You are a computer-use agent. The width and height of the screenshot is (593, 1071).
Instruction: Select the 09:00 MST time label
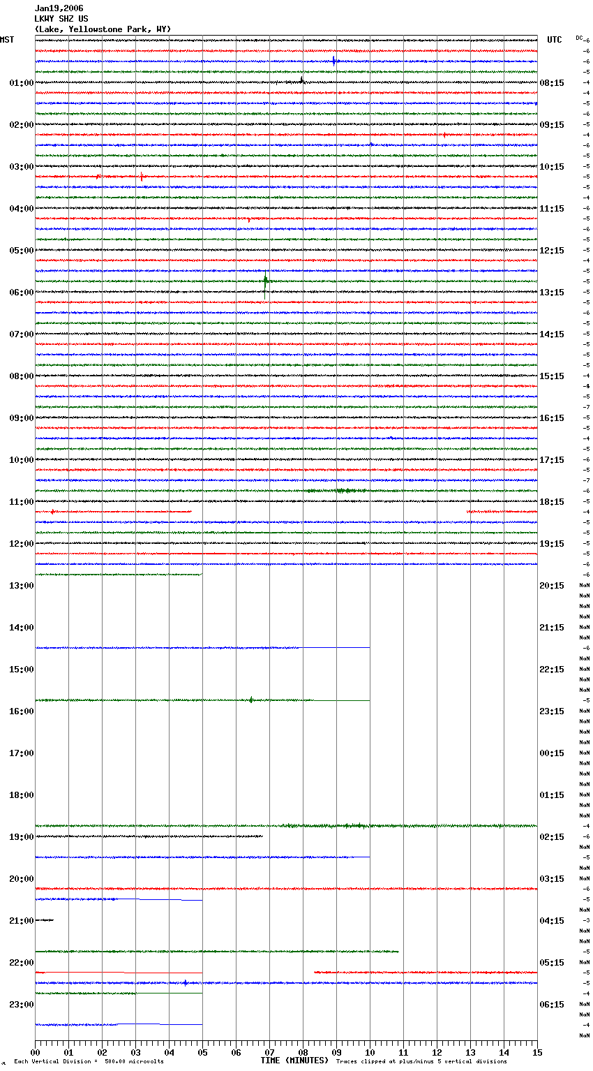22,418
